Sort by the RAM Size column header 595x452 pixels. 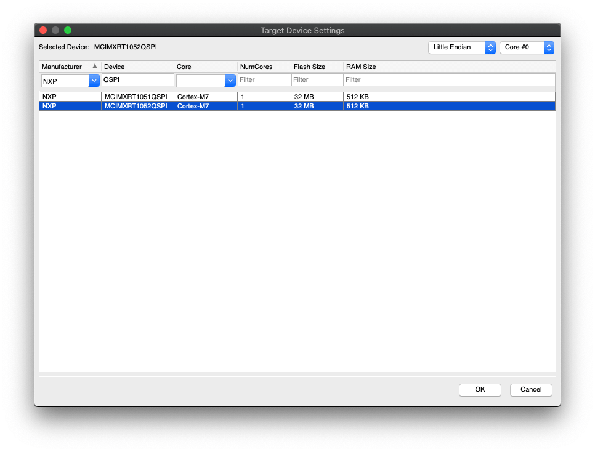(x=449, y=67)
